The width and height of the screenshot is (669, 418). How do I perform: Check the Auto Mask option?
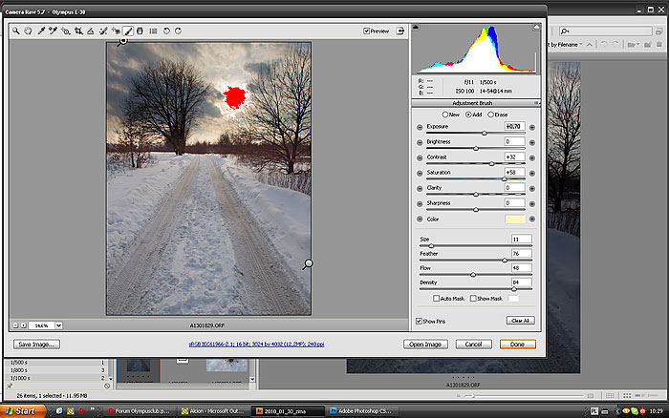437,299
